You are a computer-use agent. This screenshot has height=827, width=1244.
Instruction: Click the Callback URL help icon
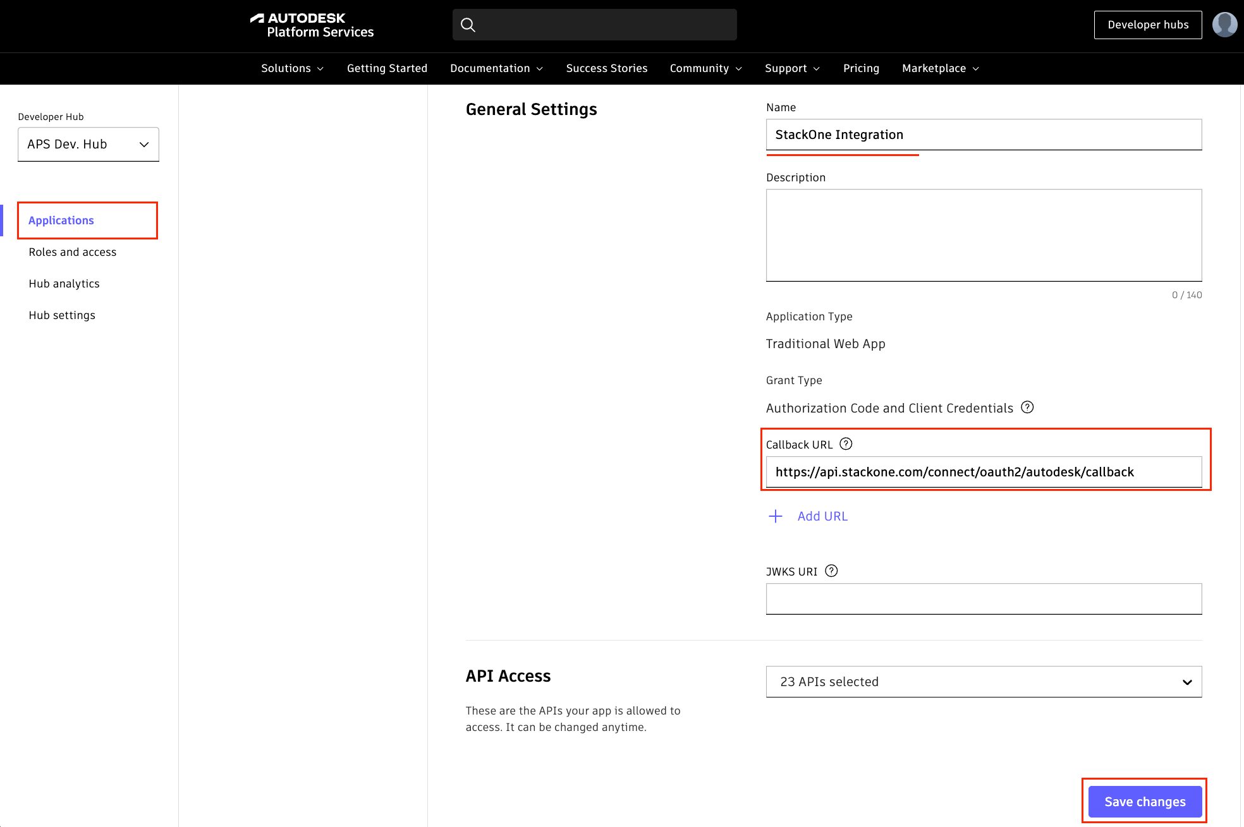click(846, 444)
